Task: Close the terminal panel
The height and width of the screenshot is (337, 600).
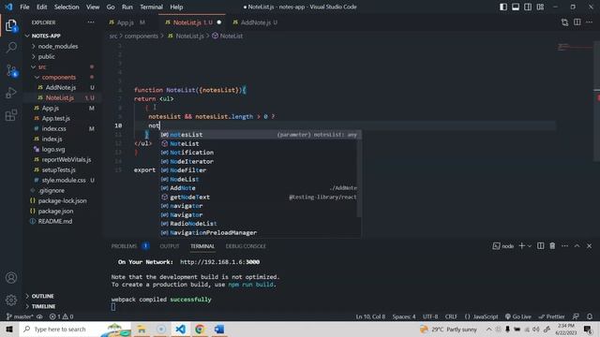Action: (590, 246)
